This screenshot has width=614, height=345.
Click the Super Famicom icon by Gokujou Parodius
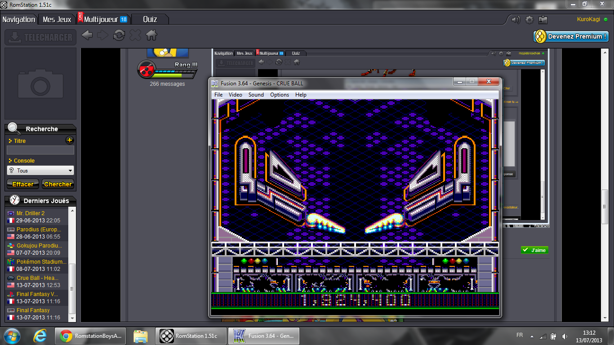click(x=11, y=245)
